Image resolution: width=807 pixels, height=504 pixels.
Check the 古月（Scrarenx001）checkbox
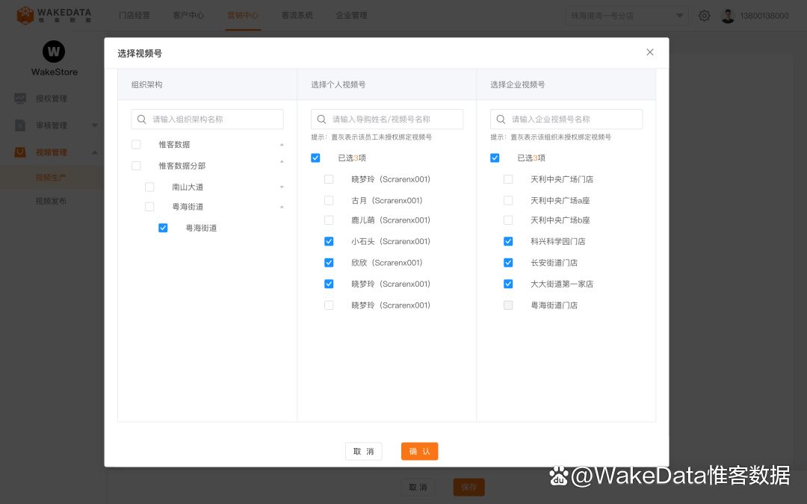point(329,200)
